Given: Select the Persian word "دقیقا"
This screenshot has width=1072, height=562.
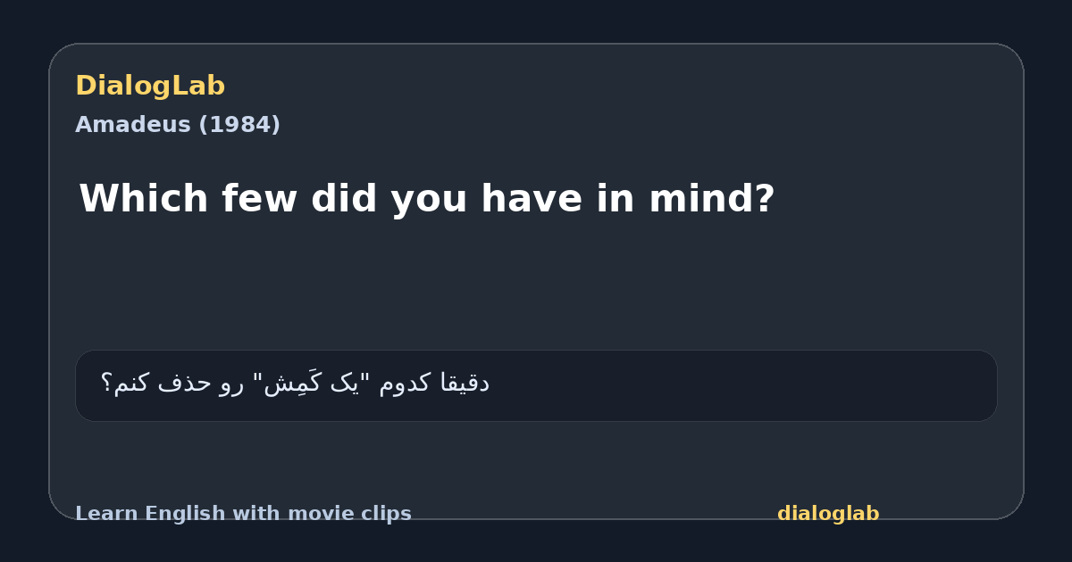Looking at the screenshot, I should coord(465,384).
